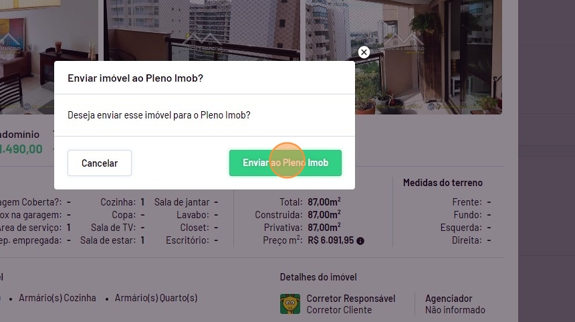Close the Pleno Imob dialog with X
This screenshot has height=322, width=575.
pos(364,52)
